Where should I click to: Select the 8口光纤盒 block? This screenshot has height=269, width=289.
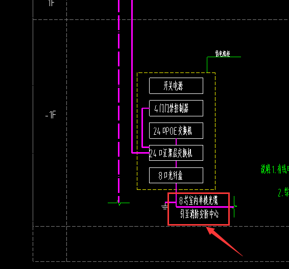pos(176,176)
